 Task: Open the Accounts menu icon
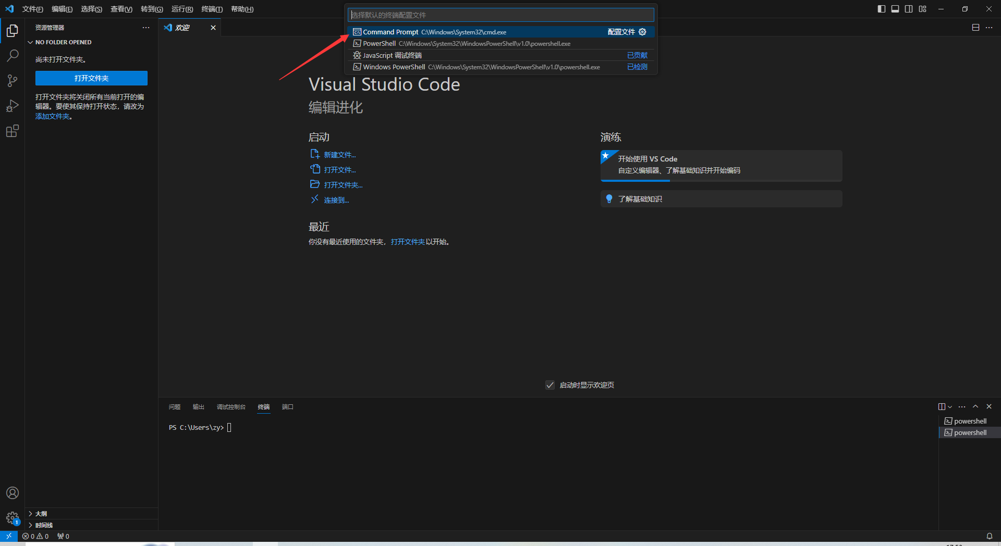[13, 493]
